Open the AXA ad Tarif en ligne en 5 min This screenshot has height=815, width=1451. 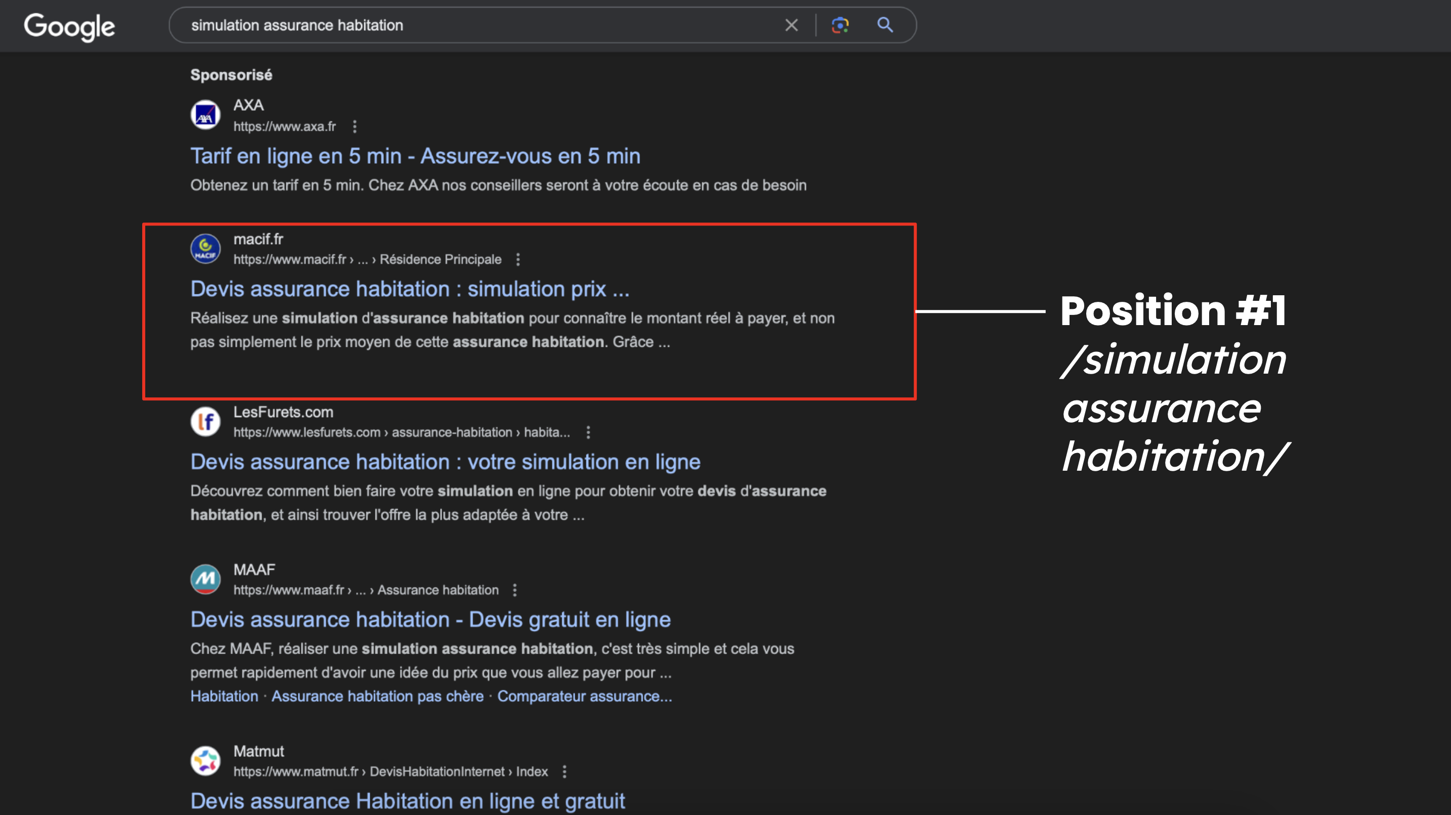point(415,156)
